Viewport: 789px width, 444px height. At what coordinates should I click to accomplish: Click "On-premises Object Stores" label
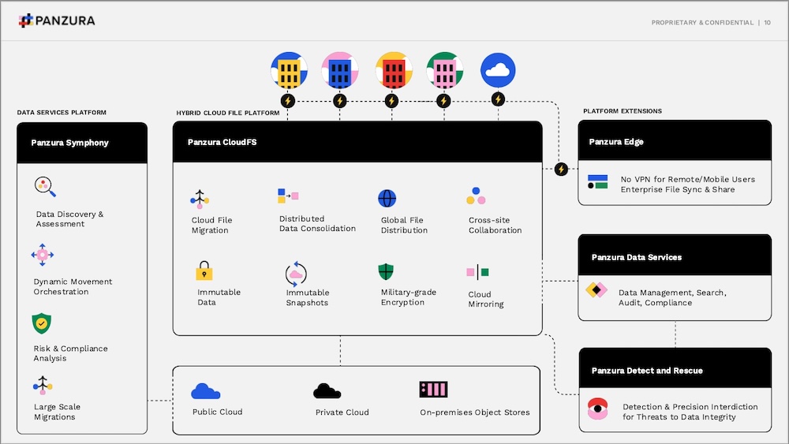tap(475, 412)
